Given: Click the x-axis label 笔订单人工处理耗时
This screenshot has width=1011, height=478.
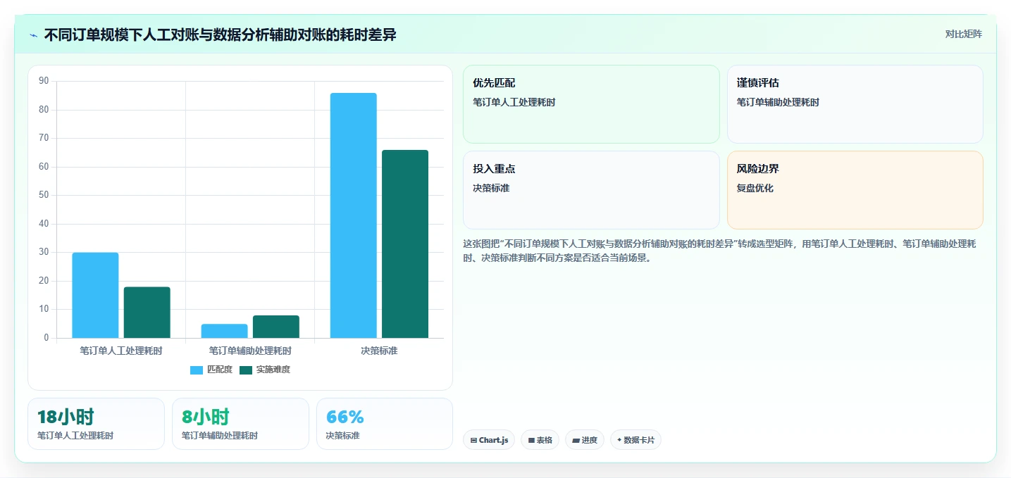Looking at the screenshot, I should 121,351.
